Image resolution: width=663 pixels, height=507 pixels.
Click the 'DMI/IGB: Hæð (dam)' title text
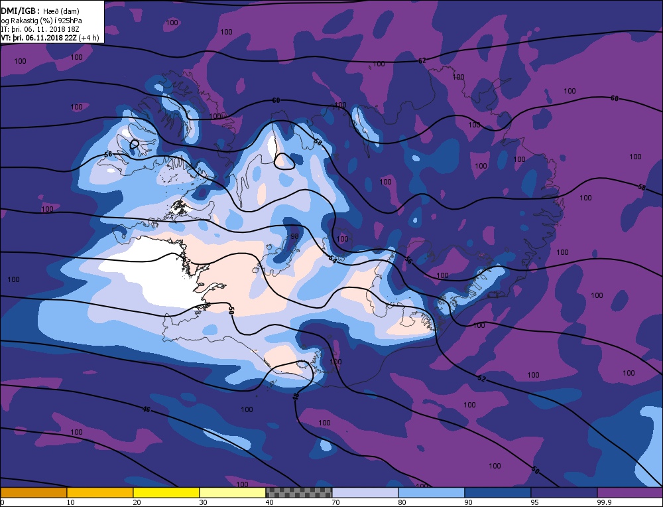pyautogui.click(x=40, y=11)
